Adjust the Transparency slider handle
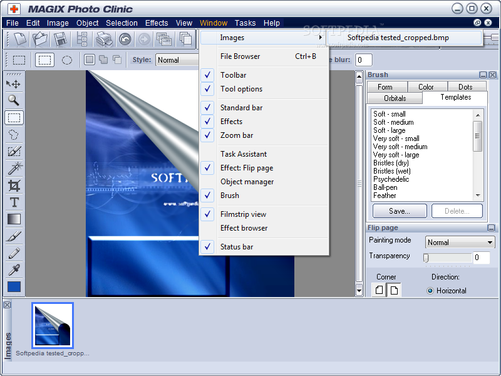 (x=426, y=258)
